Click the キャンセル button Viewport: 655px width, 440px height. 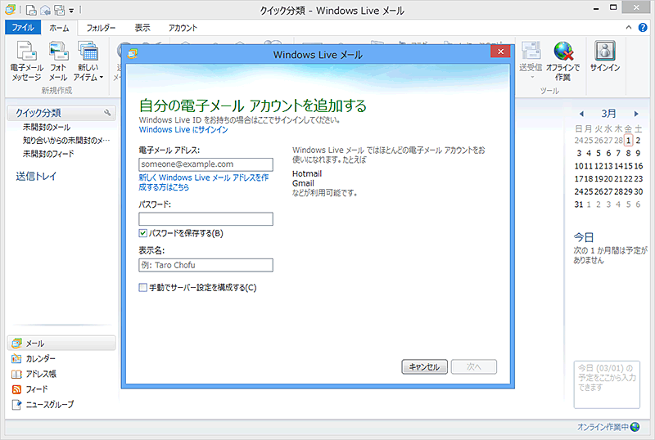coord(424,367)
